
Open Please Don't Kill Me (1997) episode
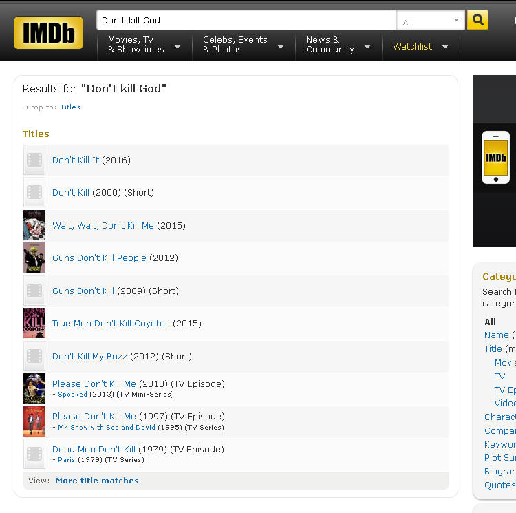94,416
